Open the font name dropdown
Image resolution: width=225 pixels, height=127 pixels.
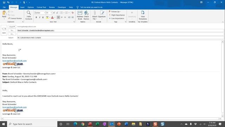click(45, 13)
